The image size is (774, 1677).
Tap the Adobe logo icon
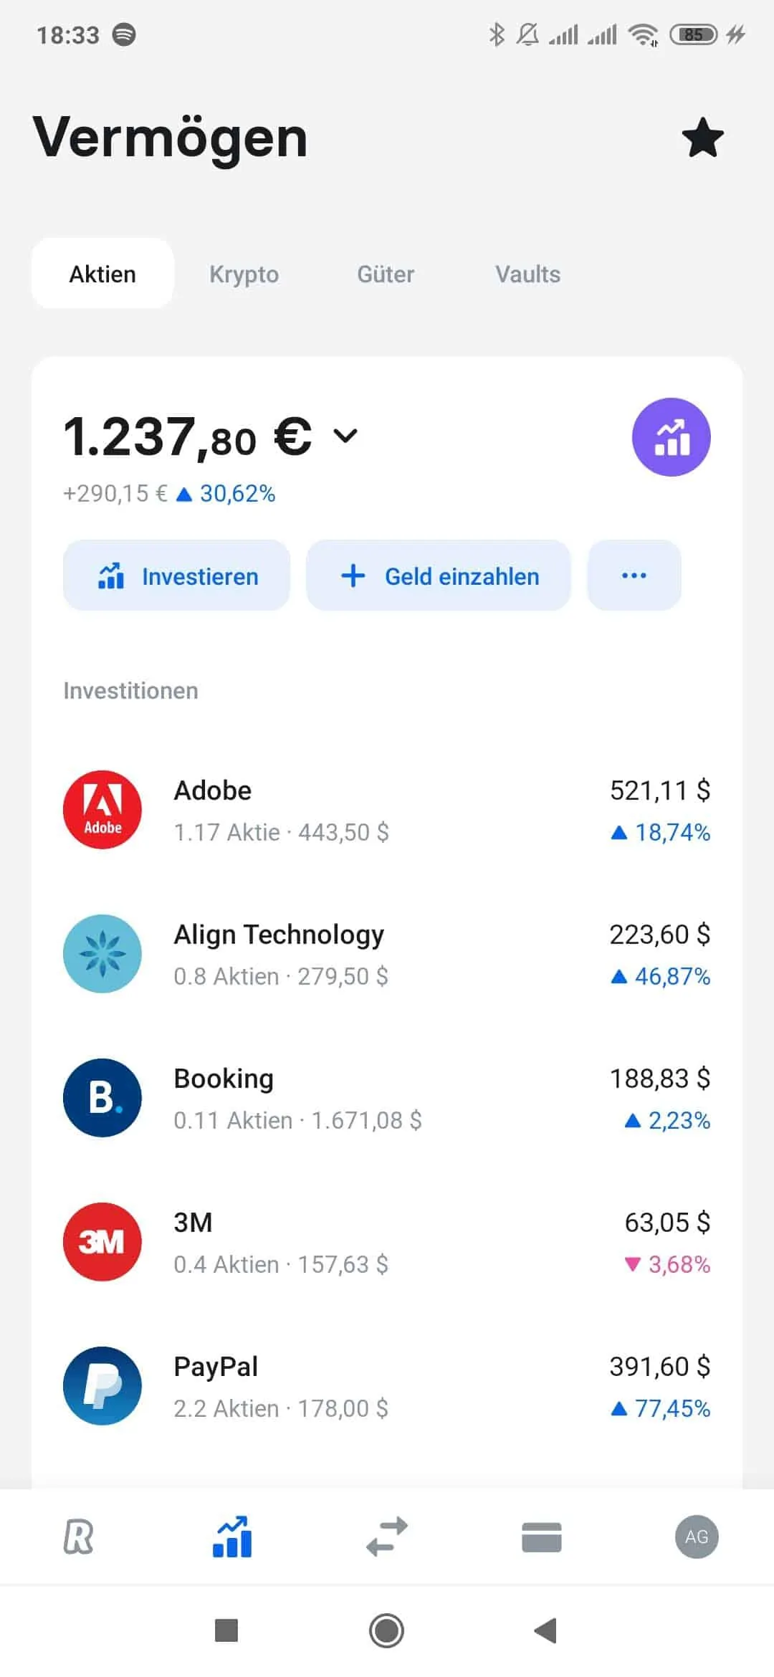click(102, 810)
